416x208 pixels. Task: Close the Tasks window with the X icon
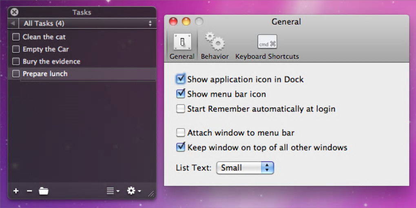(14, 12)
